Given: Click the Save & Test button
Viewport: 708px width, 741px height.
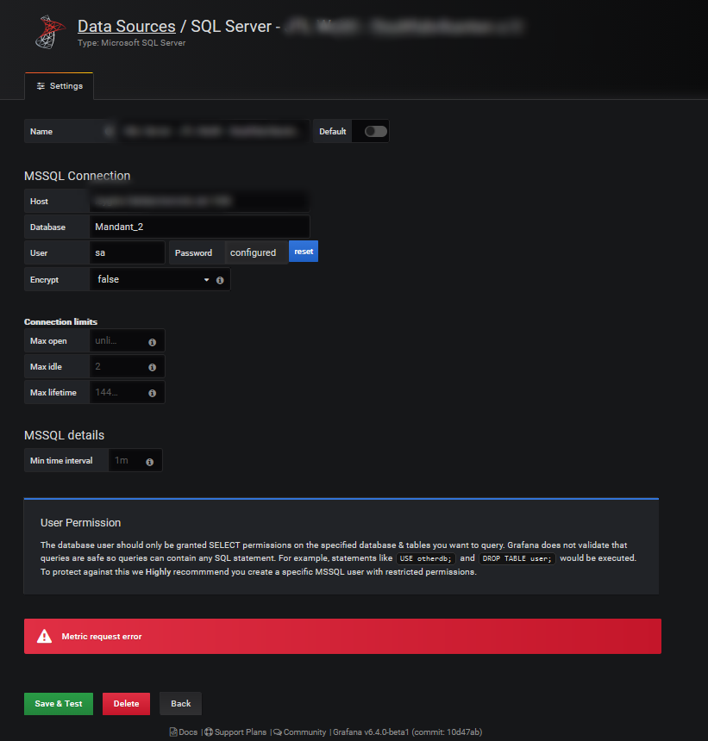Looking at the screenshot, I should [x=58, y=703].
